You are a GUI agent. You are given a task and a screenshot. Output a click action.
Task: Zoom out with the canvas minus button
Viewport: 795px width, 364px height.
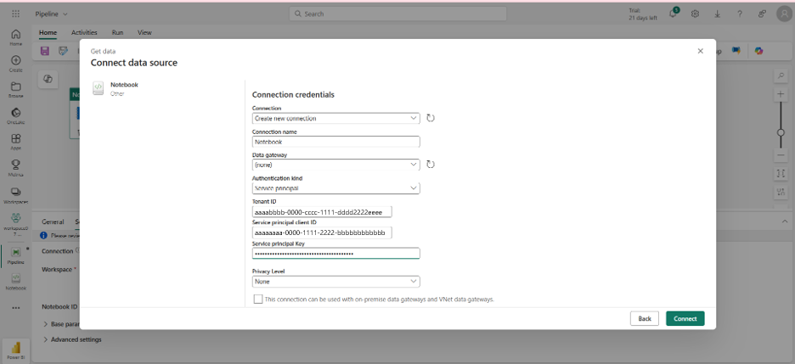(x=781, y=155)
